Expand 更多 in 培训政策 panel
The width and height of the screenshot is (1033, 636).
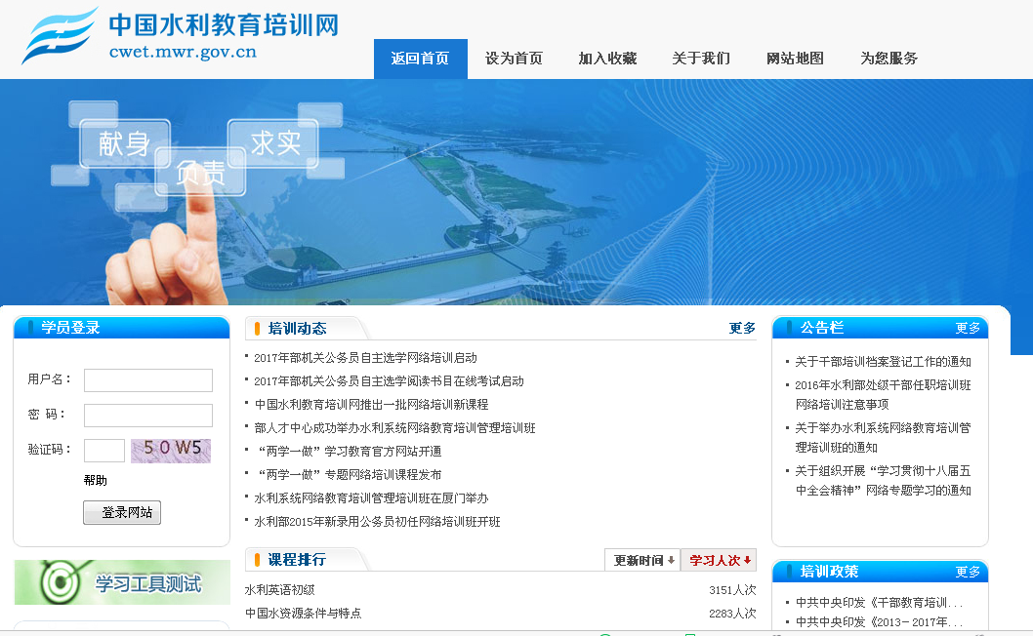tap(968, 572)
